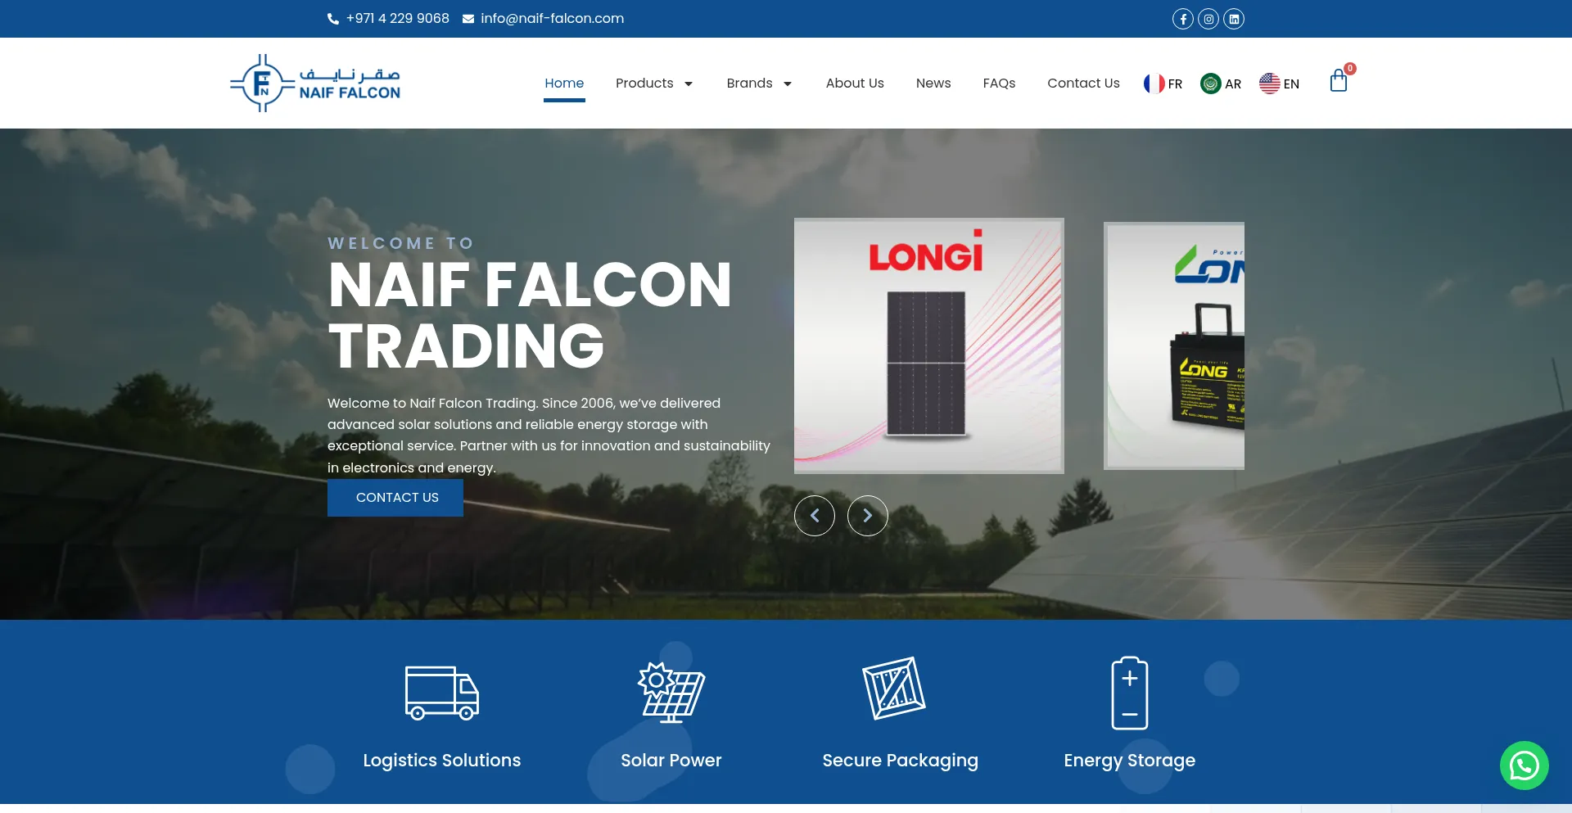Switch language to Arabic (AR)
This screenshot has width=1572, height=813.
(x=1221, y=84)
